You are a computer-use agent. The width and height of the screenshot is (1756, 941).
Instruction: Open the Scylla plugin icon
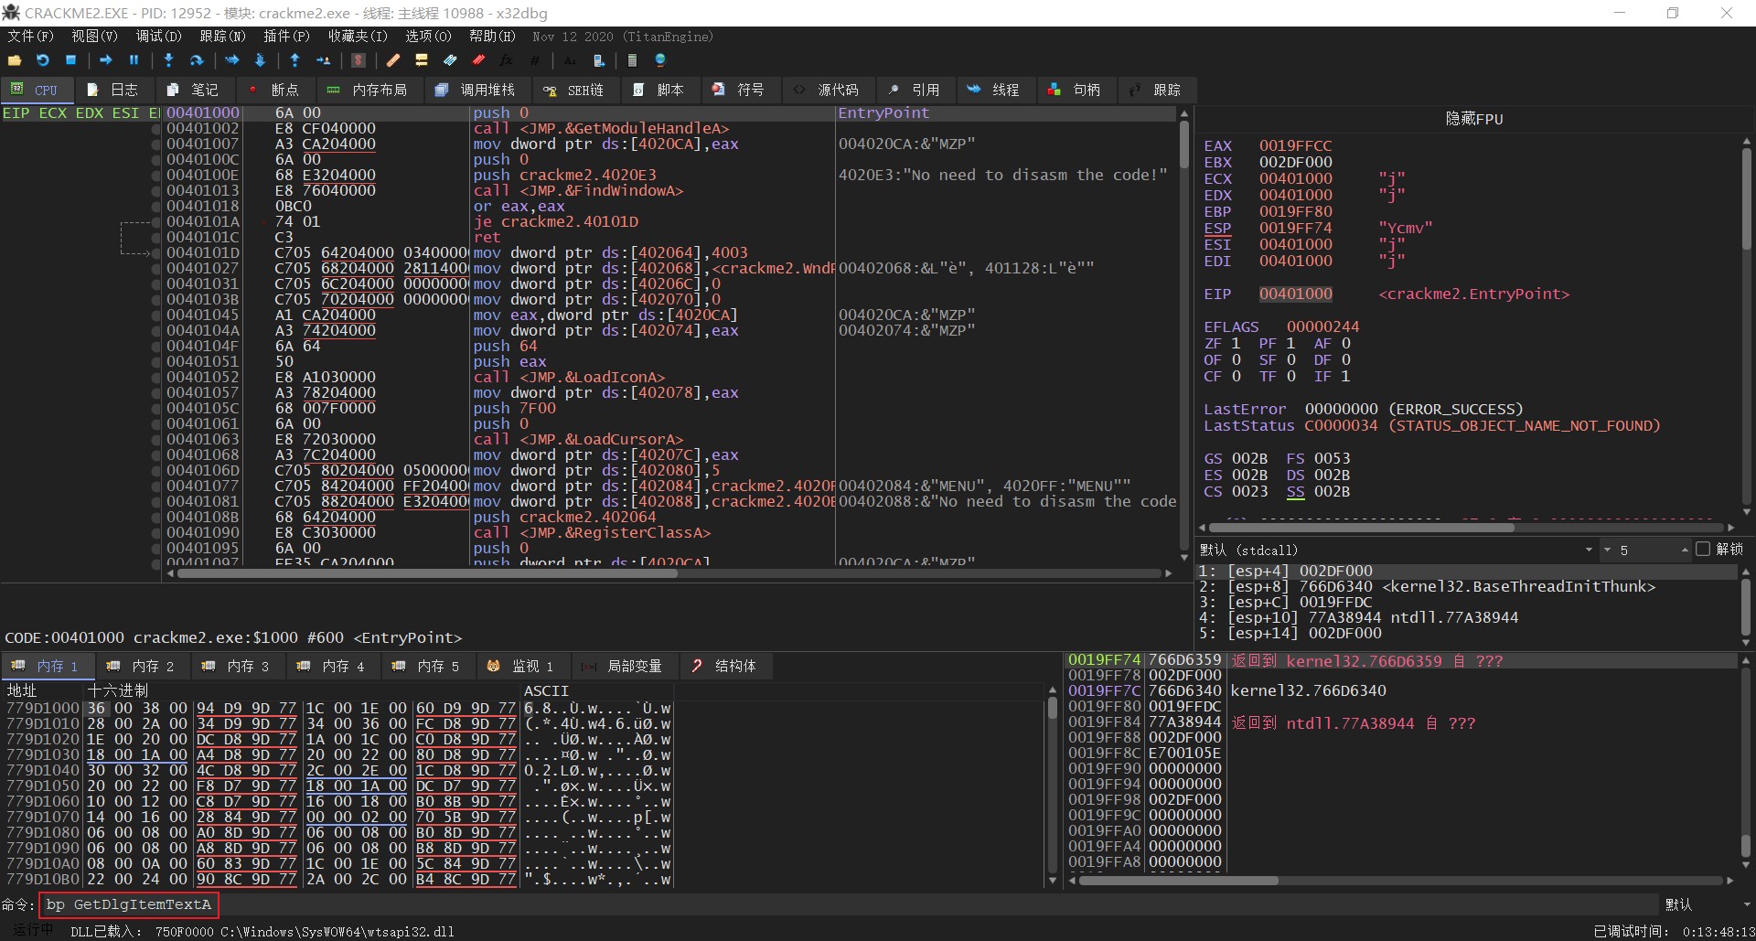point(359,60)
